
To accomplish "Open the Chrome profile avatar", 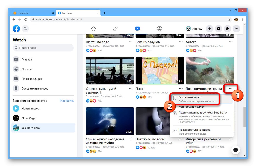I will (236, 20).
